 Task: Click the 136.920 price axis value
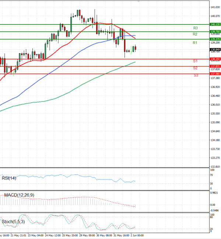pos(215,87)
